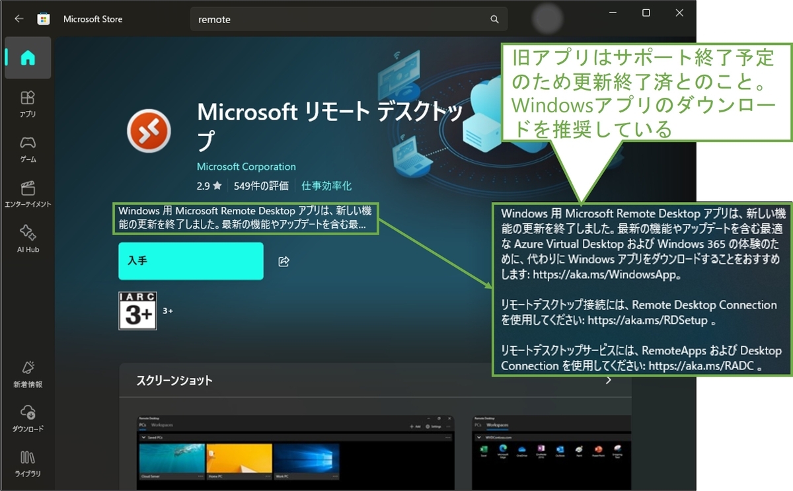Close the Microsoft Store window
The height and width of the screenshot is (491, 793).
tap(679, 13)
